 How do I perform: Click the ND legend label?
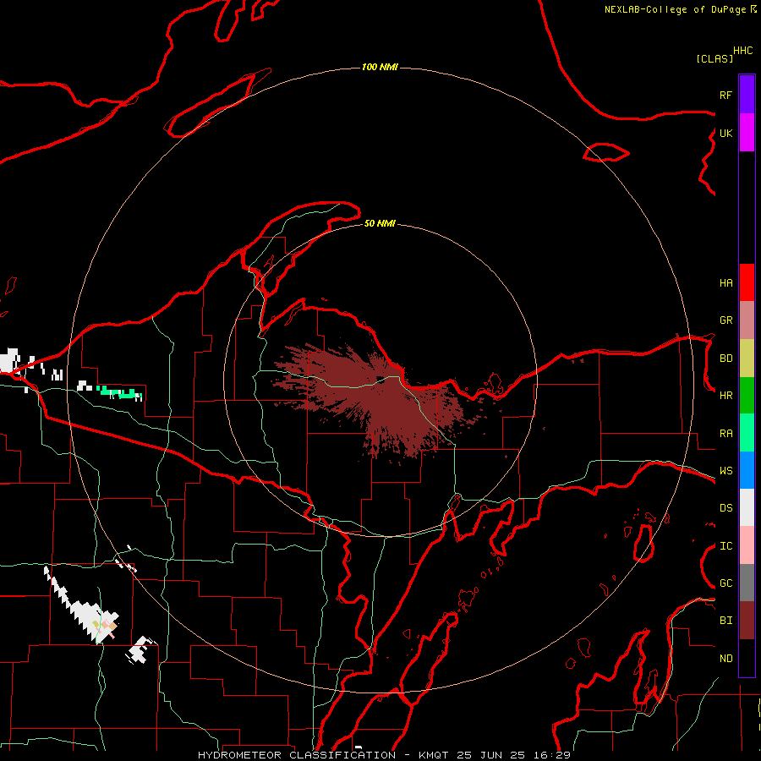725,659
